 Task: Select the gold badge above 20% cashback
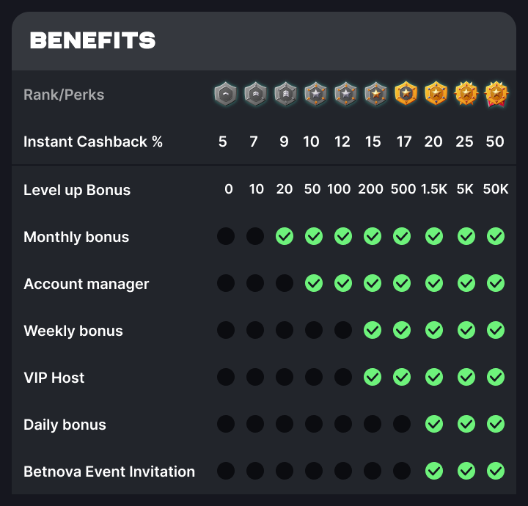pos(436,94)
